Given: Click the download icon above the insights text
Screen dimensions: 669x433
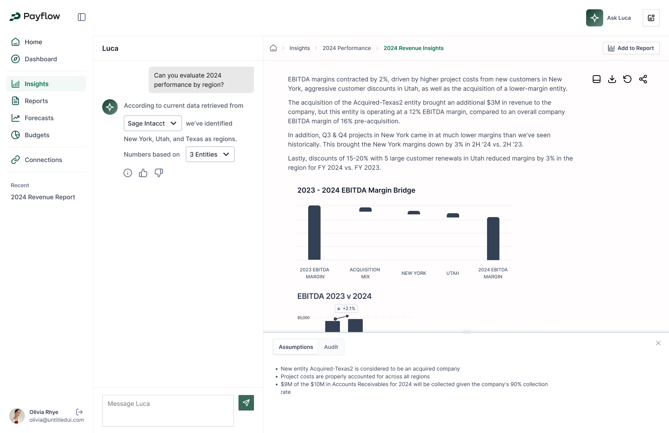Looking at the screenshot, I should coord(612,79).
